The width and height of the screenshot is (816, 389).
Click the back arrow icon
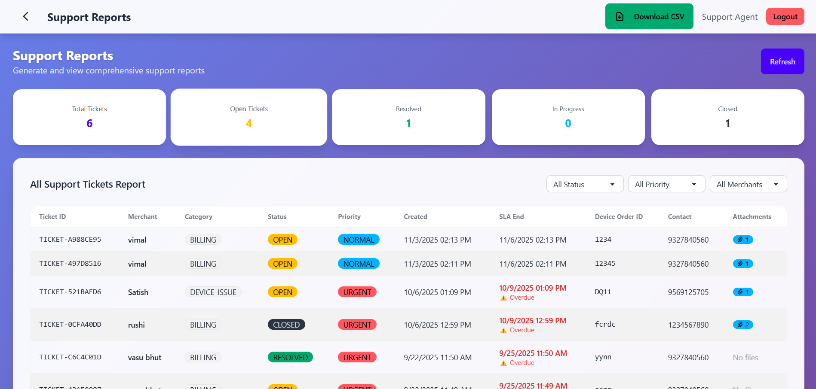click(x=26, y=17)
